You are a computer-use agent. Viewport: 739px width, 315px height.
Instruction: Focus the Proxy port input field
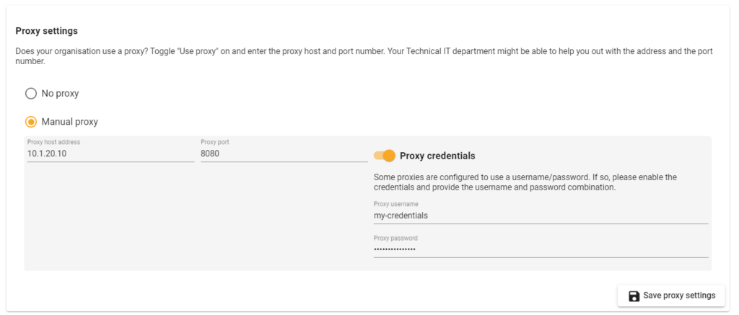pos(284,154)
